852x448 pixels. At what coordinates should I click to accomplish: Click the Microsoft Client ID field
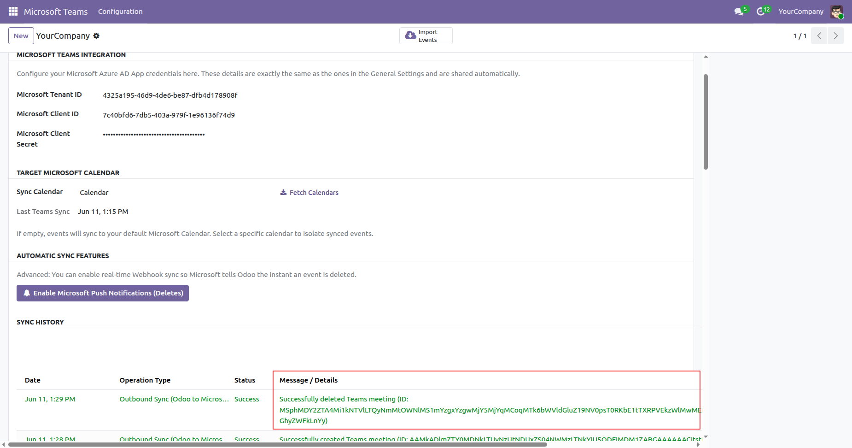tap(169, 115)
